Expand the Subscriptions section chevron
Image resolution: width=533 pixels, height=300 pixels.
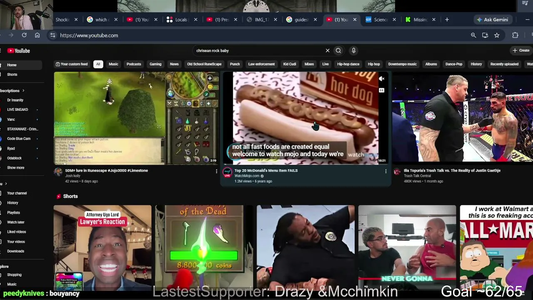click(23, 90)
